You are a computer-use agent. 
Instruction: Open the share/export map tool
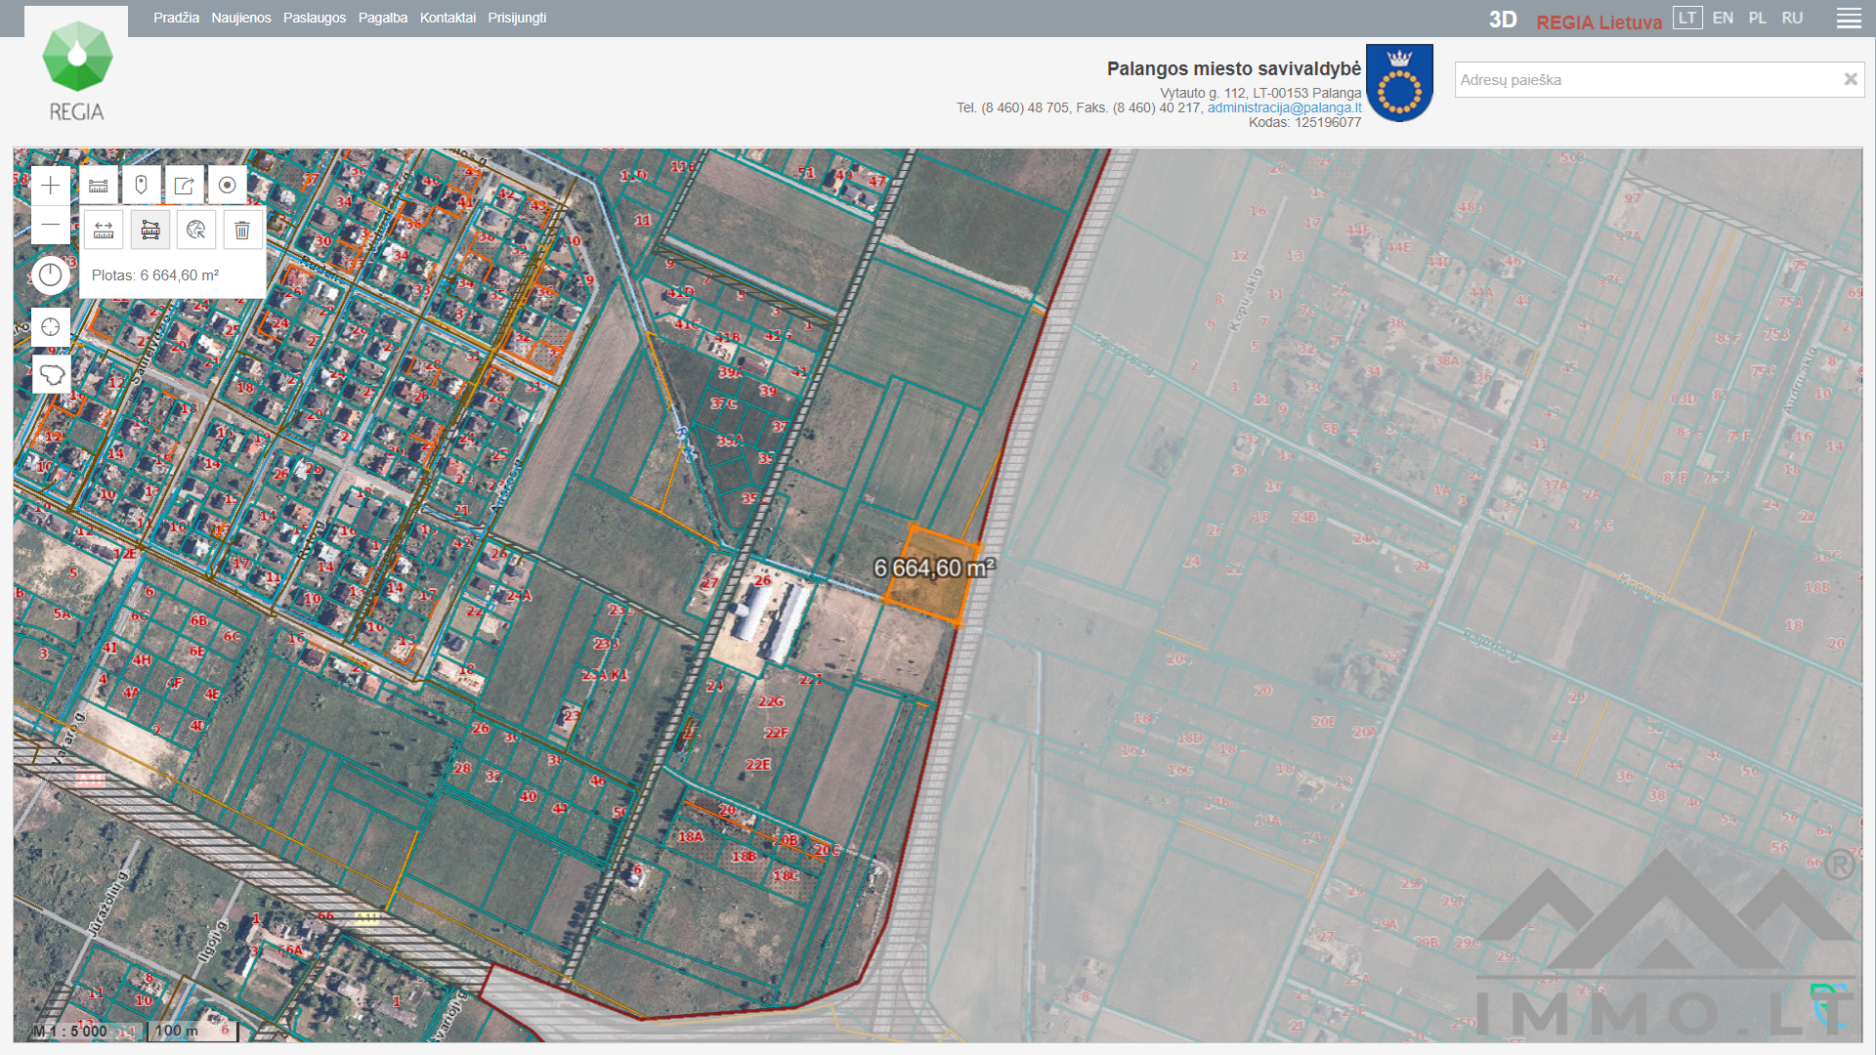(185, 186)
